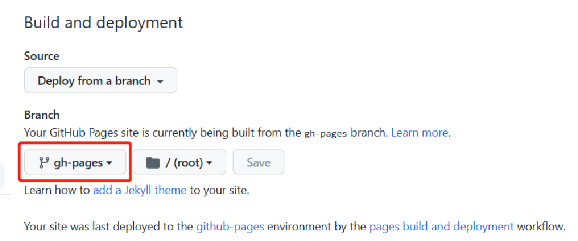The image size is (578, 241).
Task: Open the Deploy from a branch source dropdown
Action: (x=100, y=80)
